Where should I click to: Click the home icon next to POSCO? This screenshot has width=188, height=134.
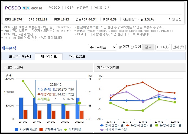coord(24,8)
